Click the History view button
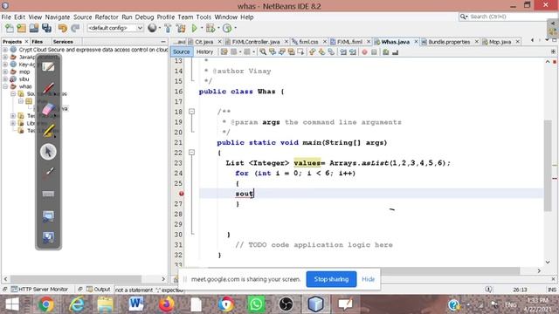The height and width of the screenshot is (314, 559). click(x=204, y=52)
